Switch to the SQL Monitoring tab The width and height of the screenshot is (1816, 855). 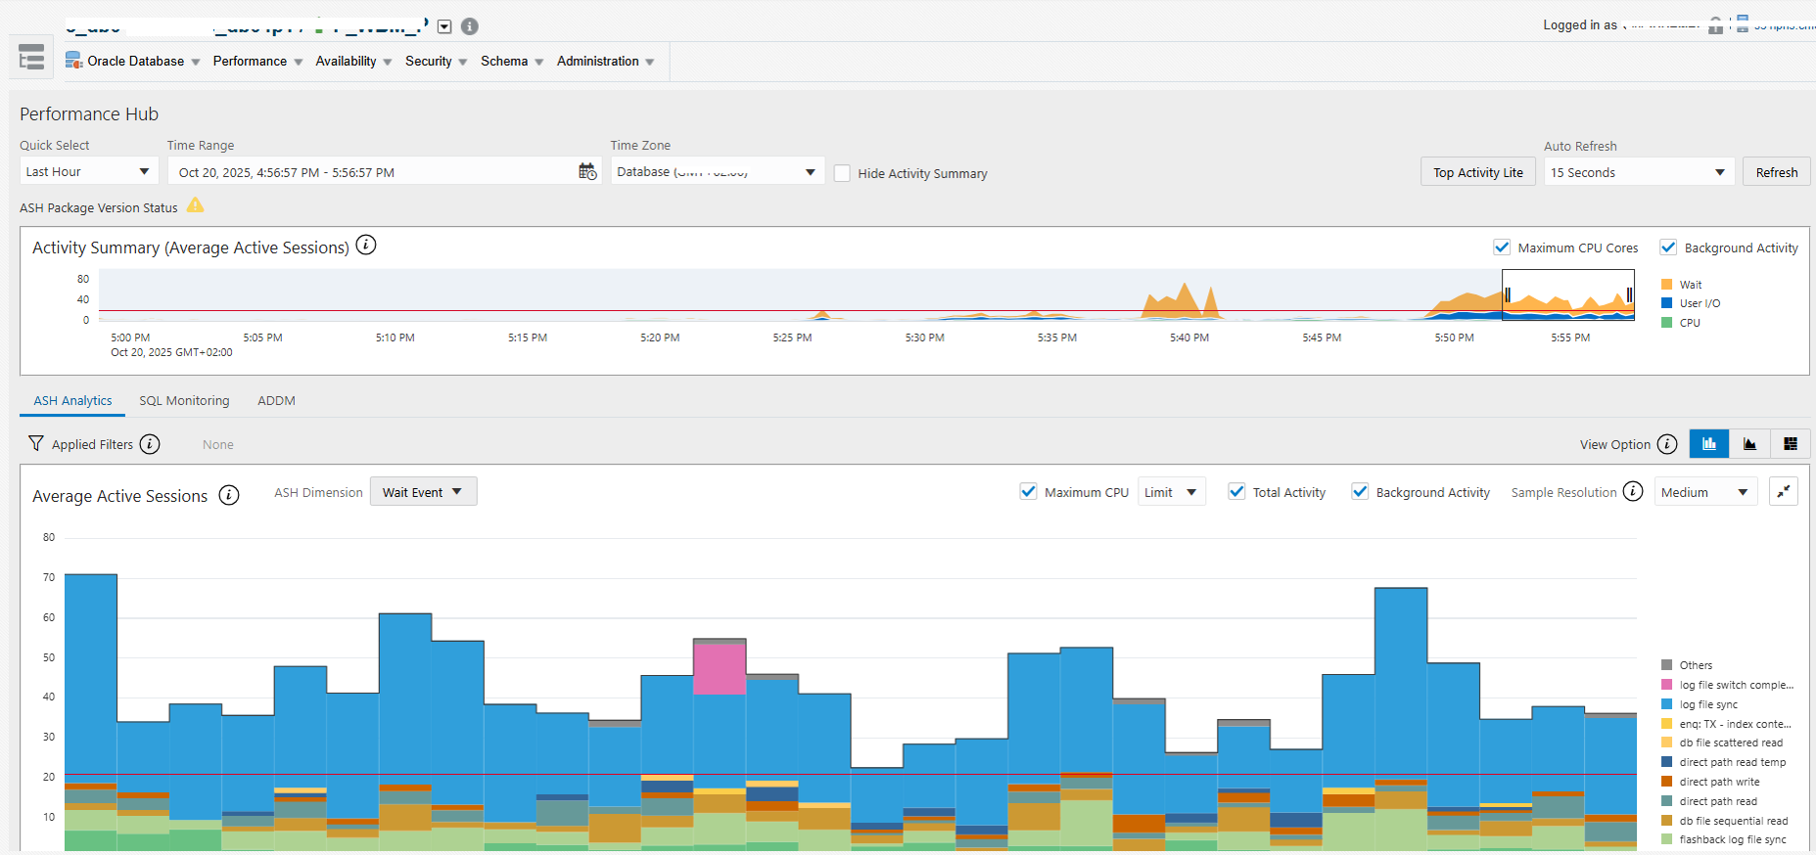(184, 401)
